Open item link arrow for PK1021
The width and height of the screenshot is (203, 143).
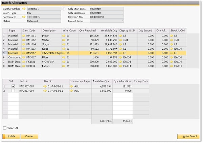[23, 62]
